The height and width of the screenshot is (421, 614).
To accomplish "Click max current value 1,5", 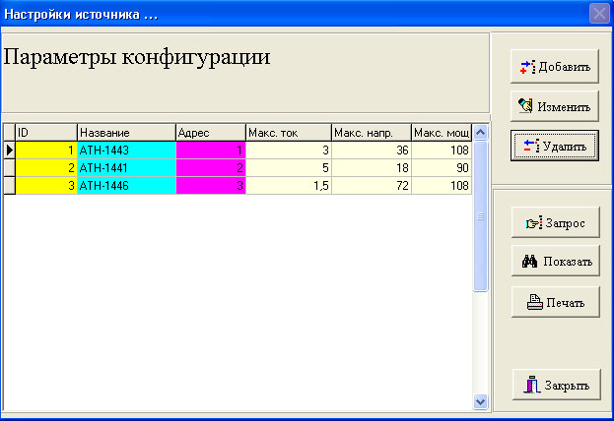I will pos(289,185).
